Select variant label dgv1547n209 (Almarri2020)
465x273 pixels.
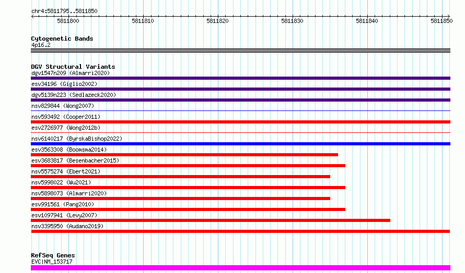point(71,73)
